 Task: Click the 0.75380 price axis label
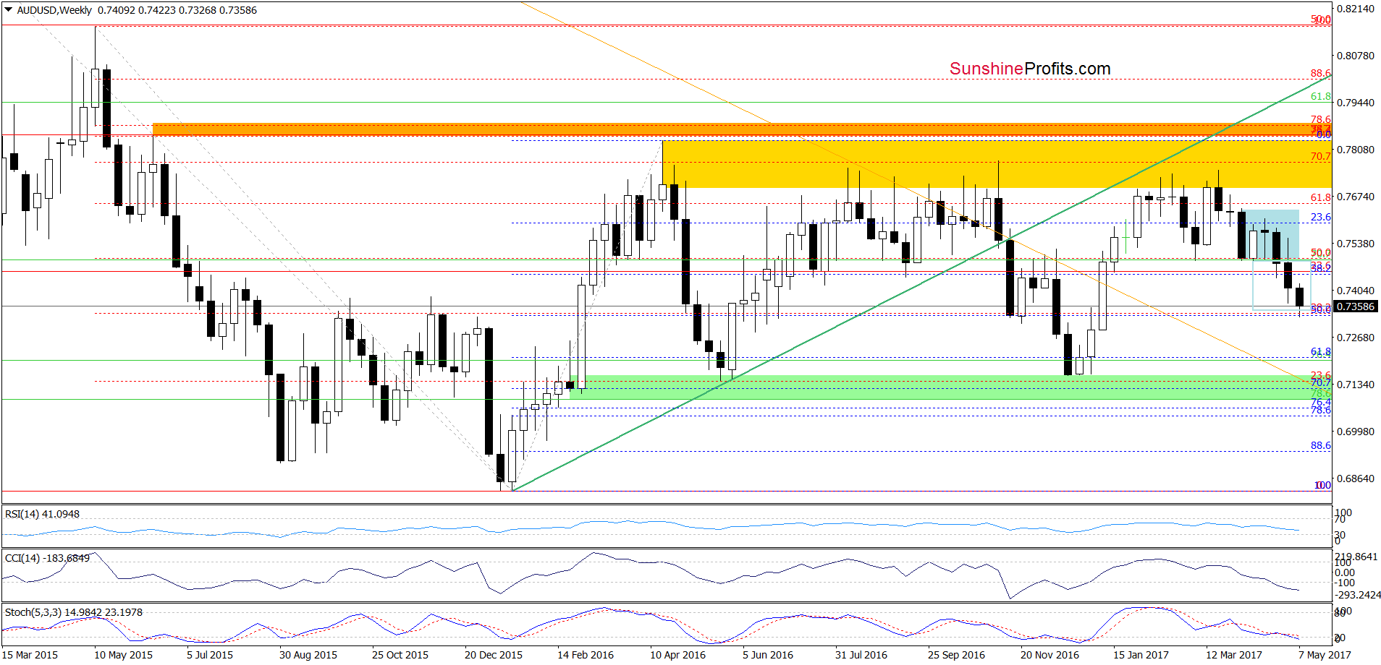(1355, 244)
